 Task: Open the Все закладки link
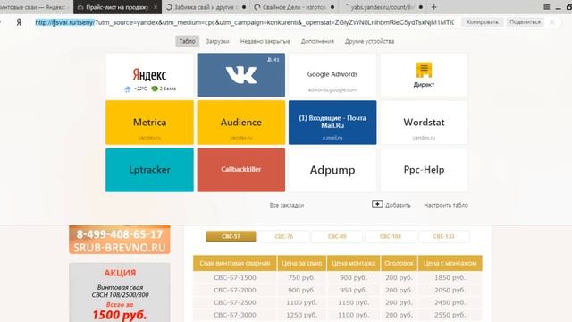coord(287,205)
